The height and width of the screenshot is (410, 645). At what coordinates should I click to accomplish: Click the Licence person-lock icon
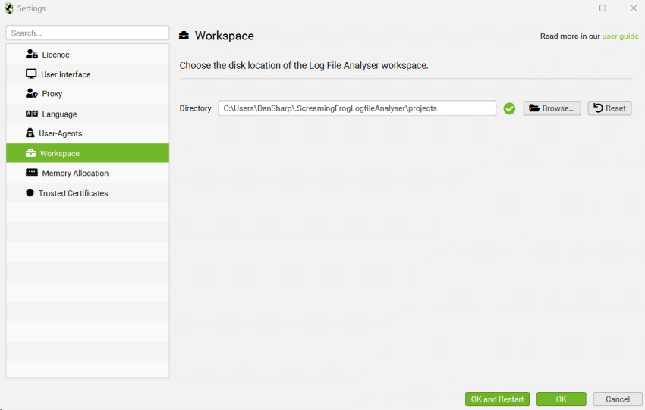click(32, 54)
